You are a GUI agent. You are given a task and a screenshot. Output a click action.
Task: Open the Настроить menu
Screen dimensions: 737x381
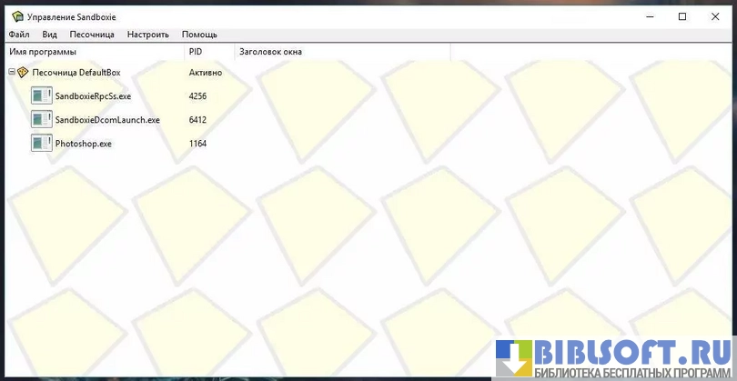point(147,35)
